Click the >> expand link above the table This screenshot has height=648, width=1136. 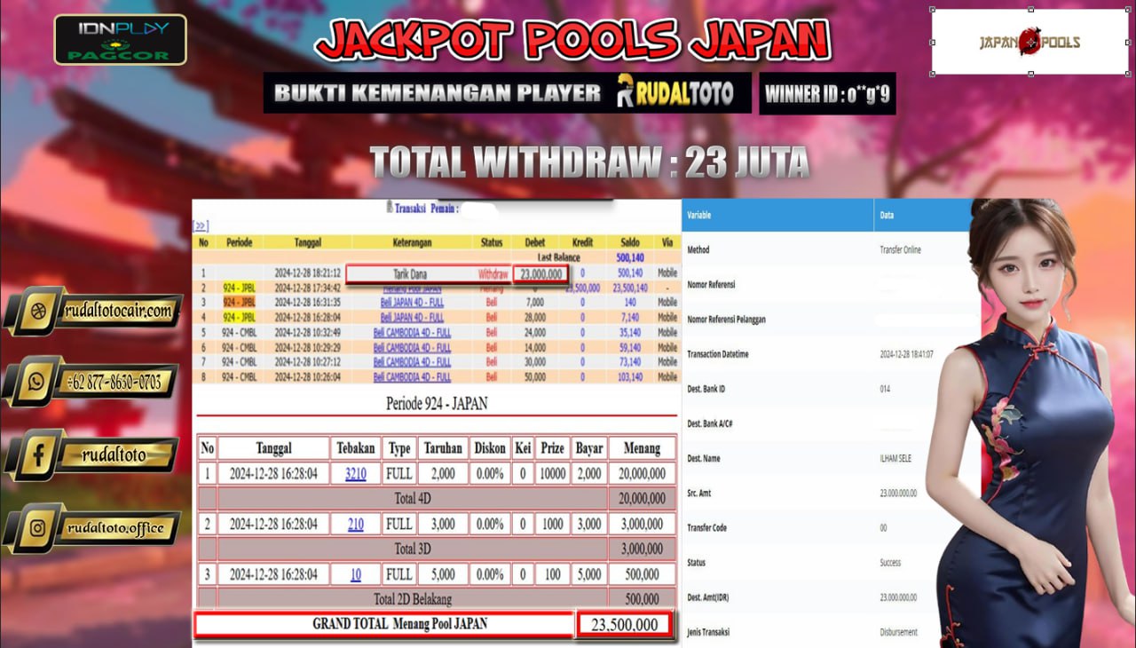coord(201,226)
